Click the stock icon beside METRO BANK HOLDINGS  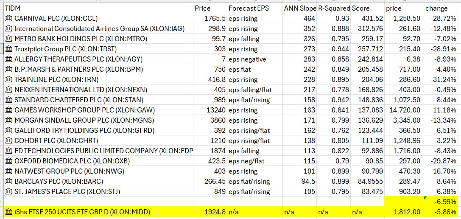pos(9,39)
